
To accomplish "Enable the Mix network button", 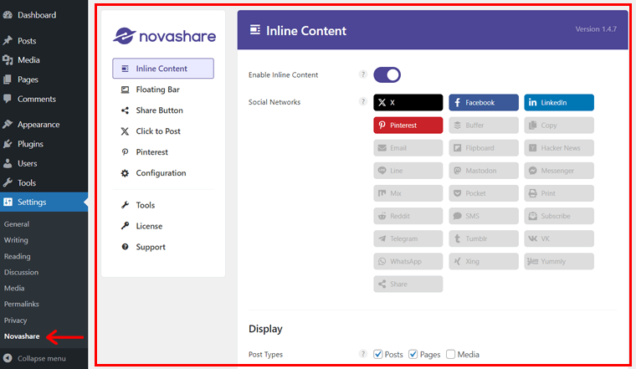I will tap(408, 193).
